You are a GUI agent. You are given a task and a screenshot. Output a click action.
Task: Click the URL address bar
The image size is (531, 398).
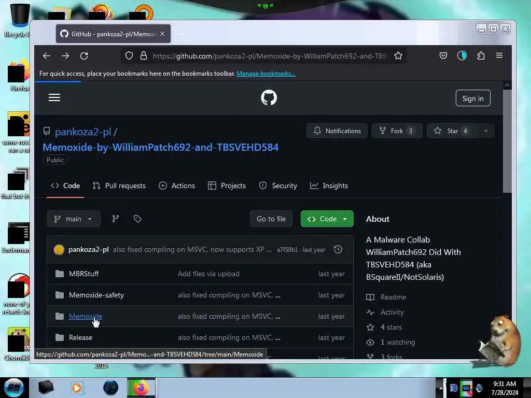click(270, 56)
